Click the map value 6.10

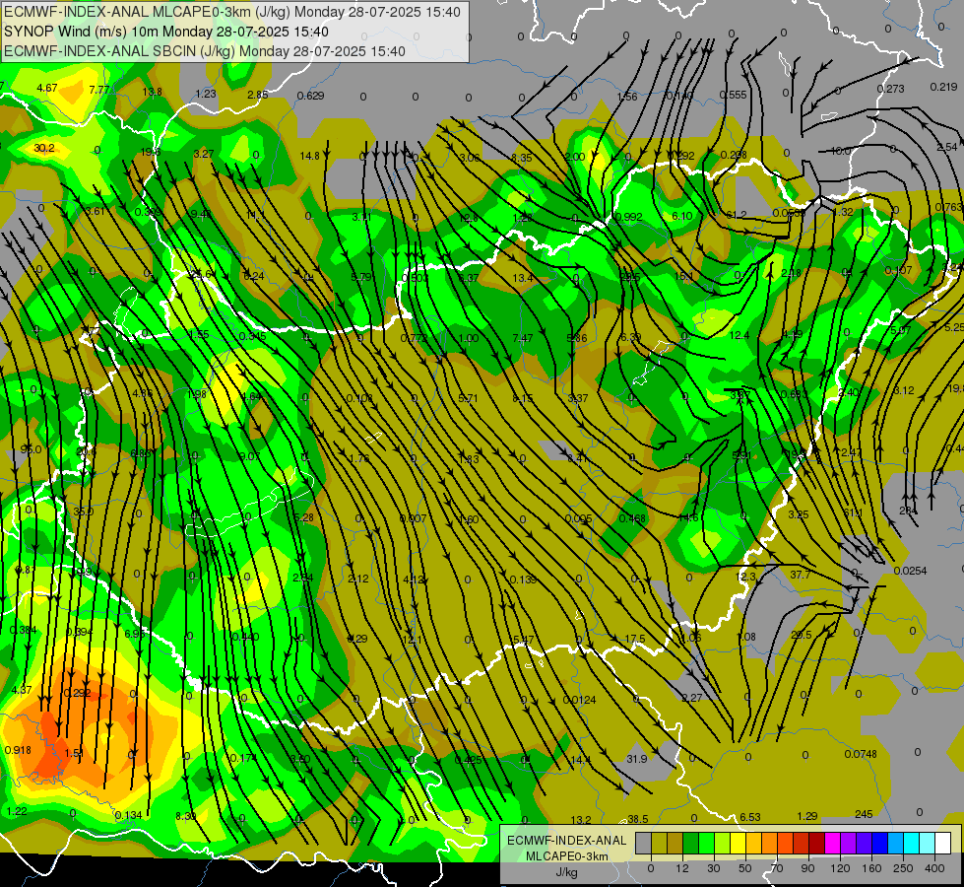[x=682, y=216]
